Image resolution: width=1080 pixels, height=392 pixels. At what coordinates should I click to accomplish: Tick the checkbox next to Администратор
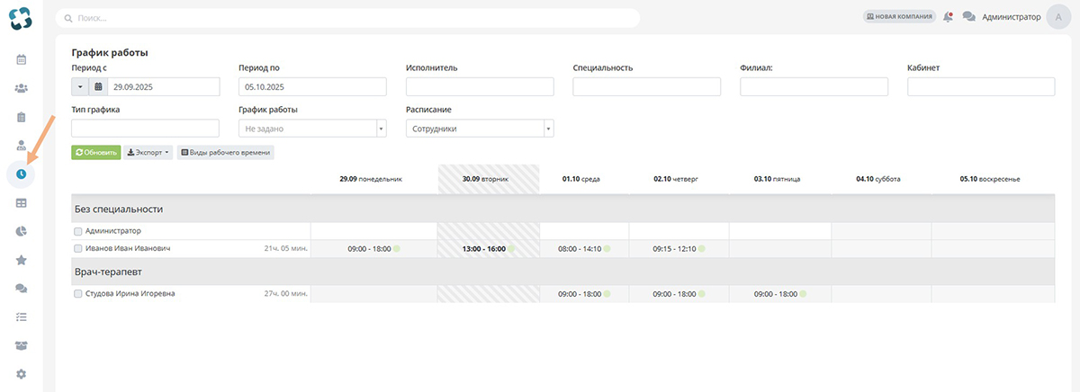[77, 231]
